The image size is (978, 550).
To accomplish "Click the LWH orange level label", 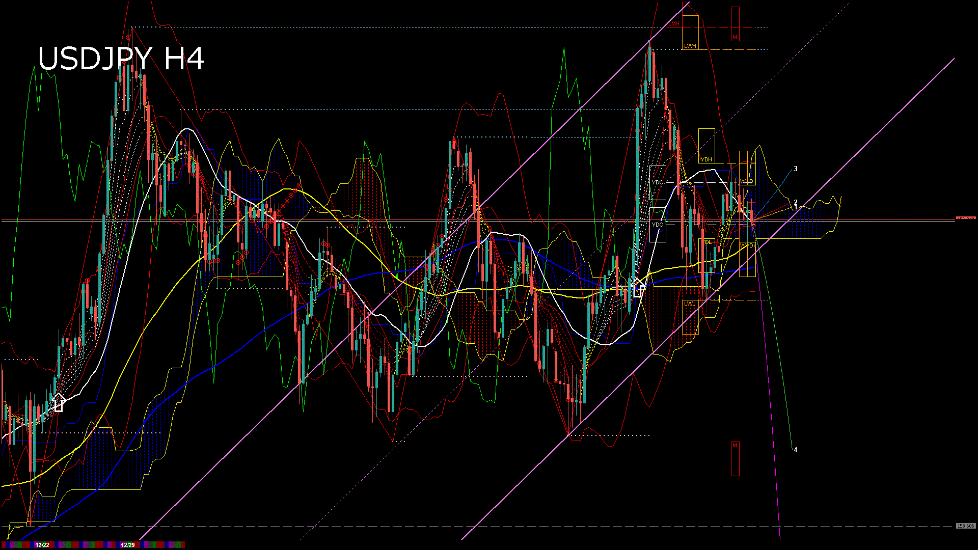I will coord(690,46).
